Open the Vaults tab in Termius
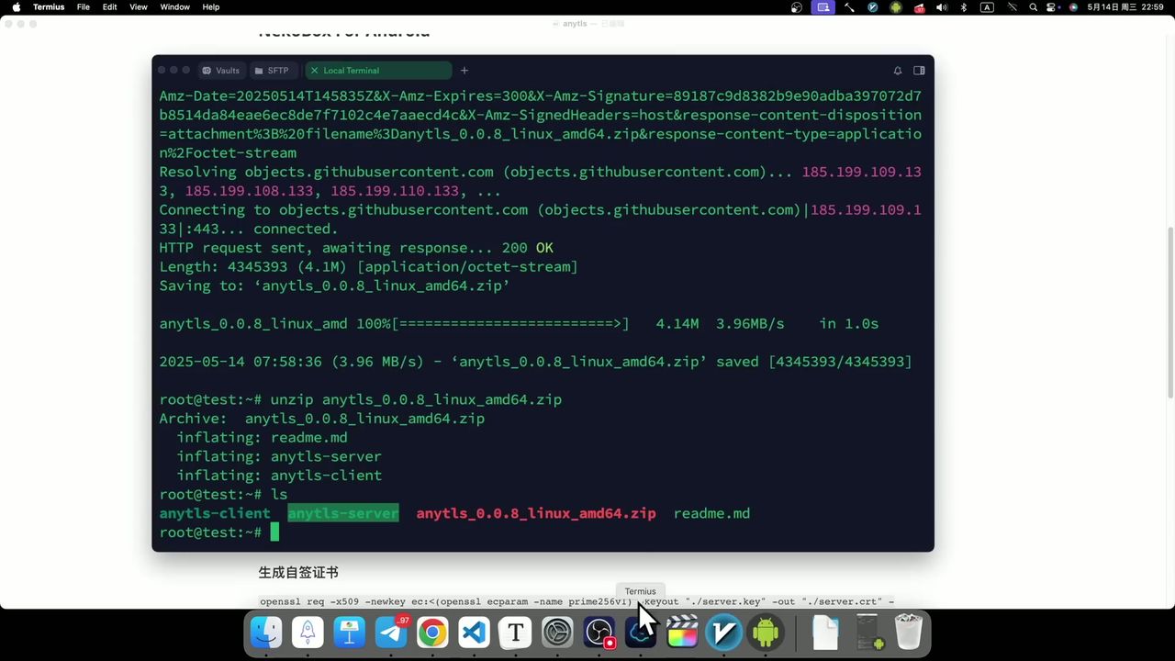The height and width of the screenshot is (661, 1175). (221, 71)
